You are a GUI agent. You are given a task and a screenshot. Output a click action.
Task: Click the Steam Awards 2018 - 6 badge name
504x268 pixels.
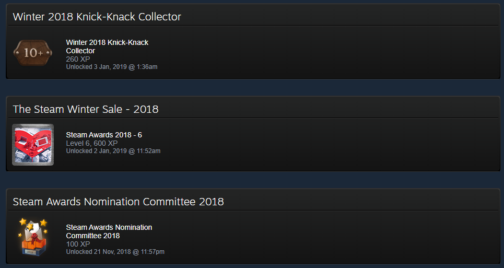click(x=104, y=135)
